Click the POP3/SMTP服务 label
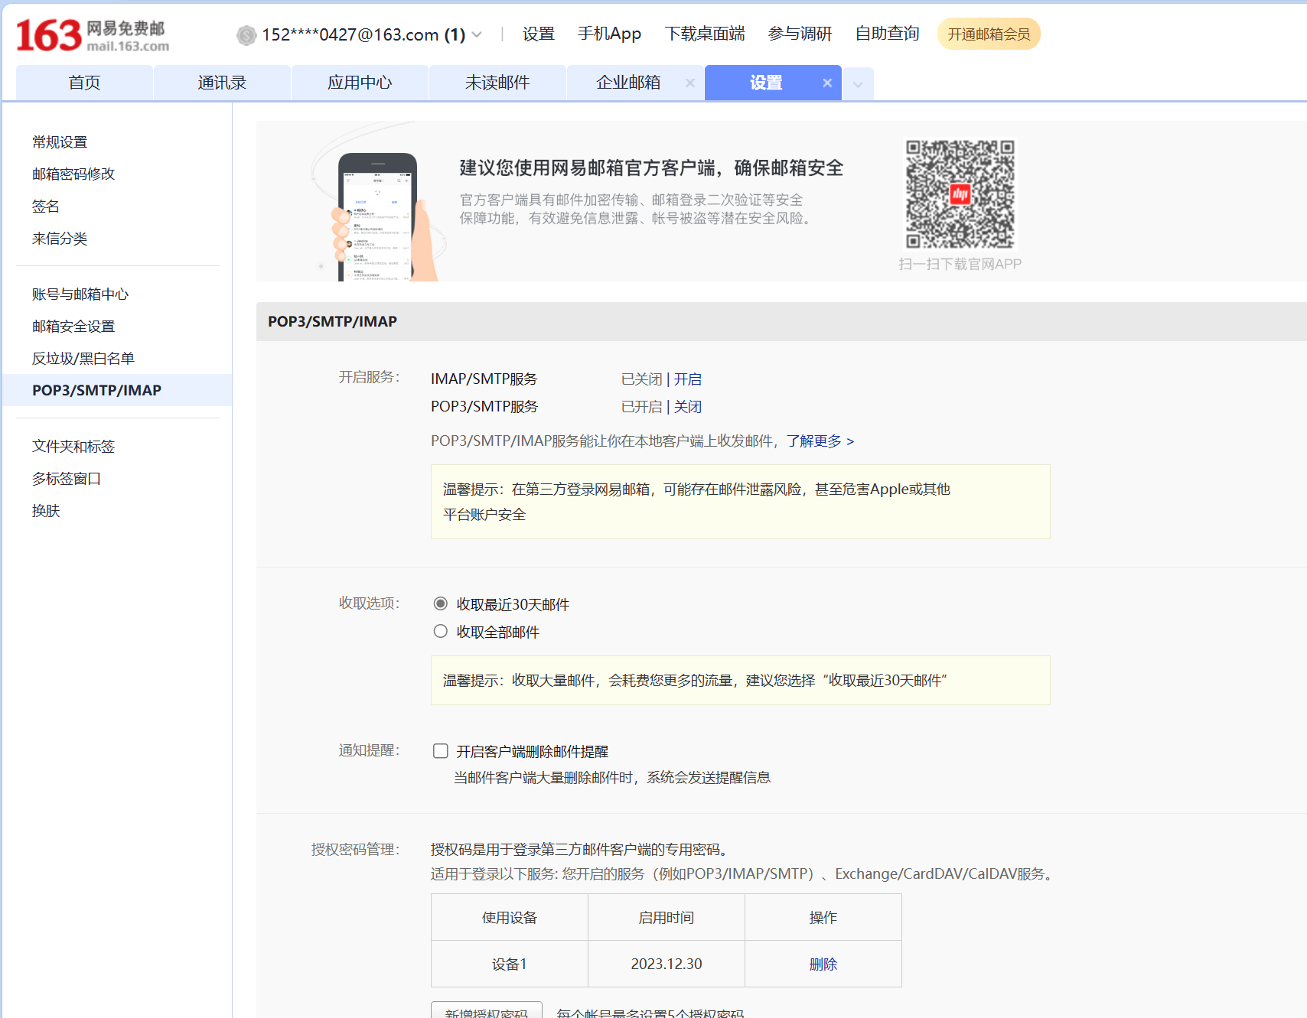This screenshot has height=1018, width=1307. point(484,407)
